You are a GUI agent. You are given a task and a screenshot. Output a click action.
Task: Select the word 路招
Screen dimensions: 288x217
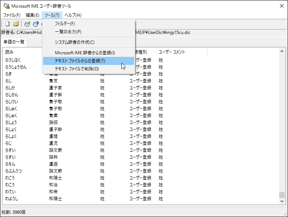53,123
